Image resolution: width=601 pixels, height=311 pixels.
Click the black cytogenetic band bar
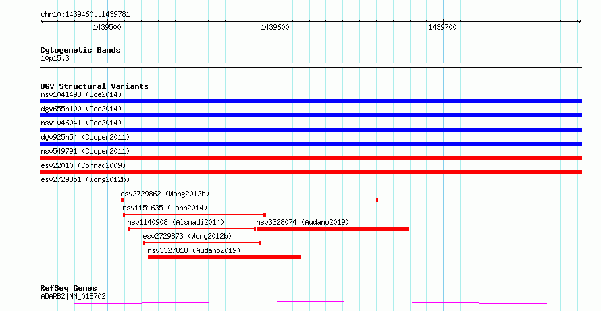click(x=311, y=65)
